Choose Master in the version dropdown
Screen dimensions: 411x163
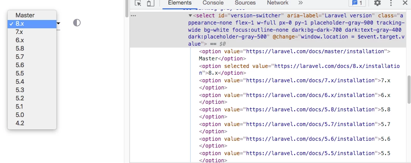tap(32, 15)
